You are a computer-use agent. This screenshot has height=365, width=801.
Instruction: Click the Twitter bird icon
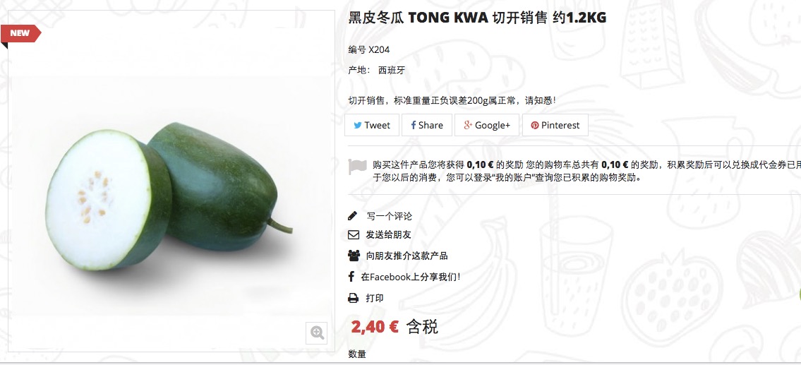pyautogui.click(x=358, y=125)
